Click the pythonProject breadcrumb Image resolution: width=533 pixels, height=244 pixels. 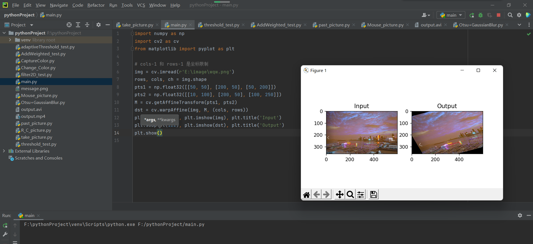click(x=19, y=15)
